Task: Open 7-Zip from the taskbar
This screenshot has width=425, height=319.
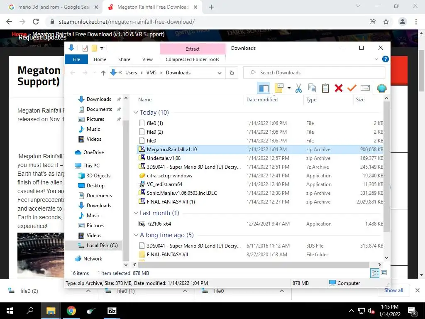Action: (112, 311)
